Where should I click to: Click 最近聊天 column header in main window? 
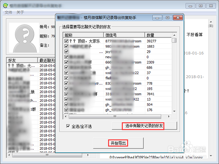click(x=47, y=60)
